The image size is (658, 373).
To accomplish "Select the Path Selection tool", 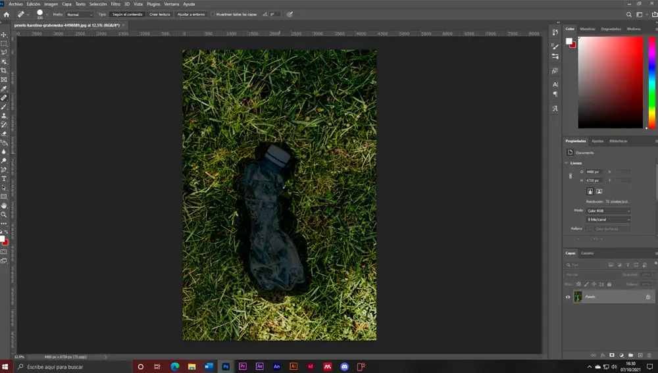I will 4,187.
